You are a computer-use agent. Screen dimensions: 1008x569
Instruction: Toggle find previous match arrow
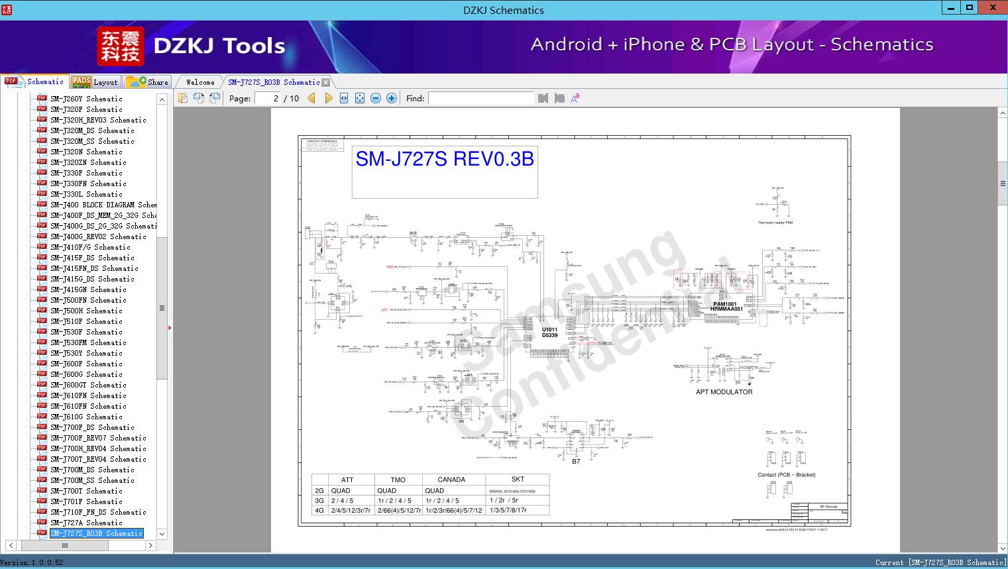click(x=543, y=98)
